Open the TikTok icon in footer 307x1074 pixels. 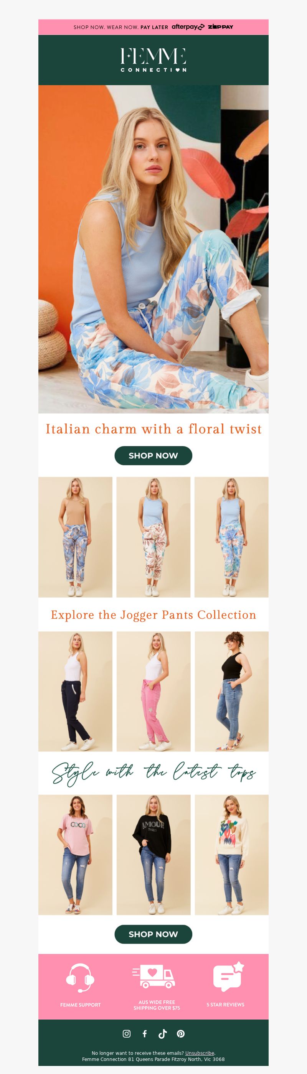coord(163,1034)
